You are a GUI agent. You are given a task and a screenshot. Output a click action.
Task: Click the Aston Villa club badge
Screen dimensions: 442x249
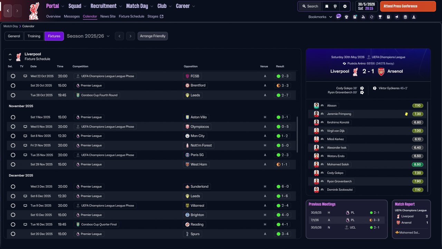[x=188, y=117]
